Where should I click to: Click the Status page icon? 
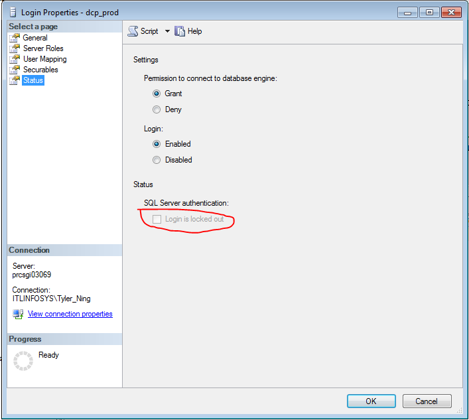click(x=15, y=80)
